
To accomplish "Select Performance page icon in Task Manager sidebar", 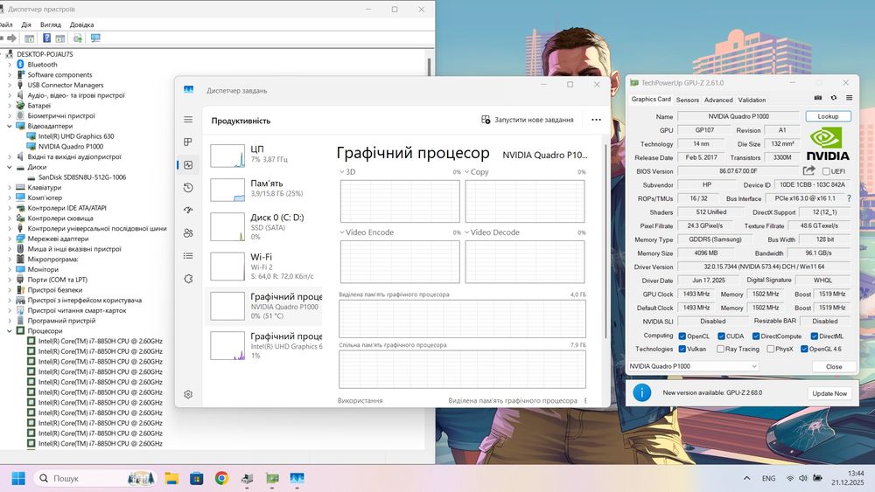I will click(188, 165).
